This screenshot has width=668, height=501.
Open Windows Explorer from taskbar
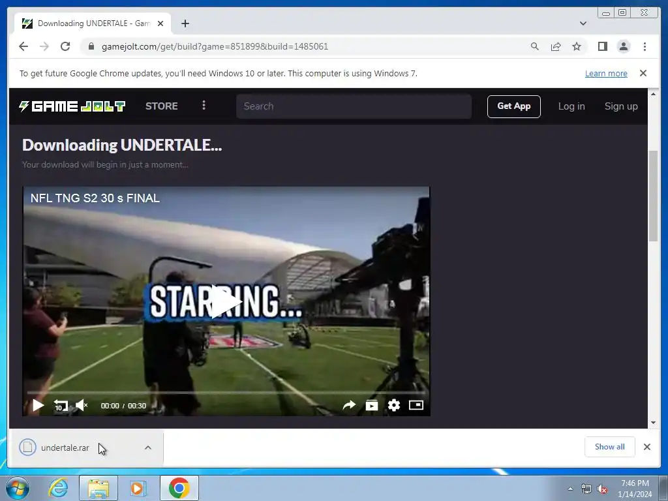(98, 488)
